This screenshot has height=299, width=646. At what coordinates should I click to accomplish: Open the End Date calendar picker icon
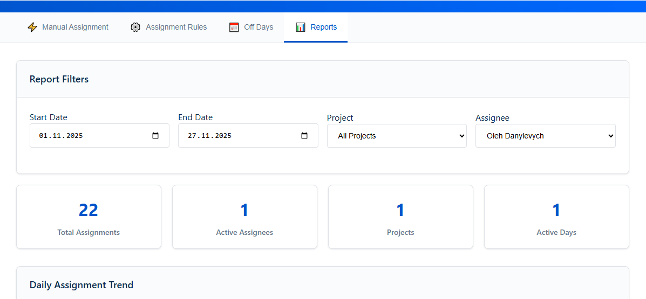304,136
